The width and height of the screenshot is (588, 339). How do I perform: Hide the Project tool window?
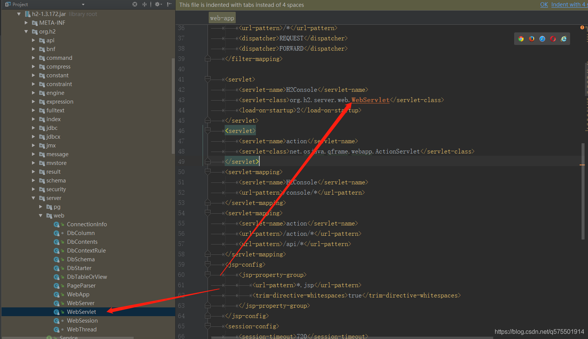click(x=169, y=4)
